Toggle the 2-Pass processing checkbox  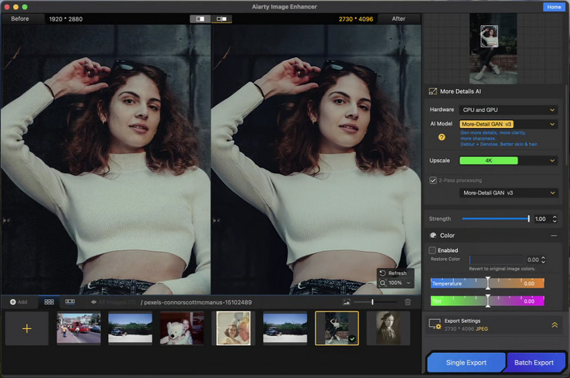click(433, 180)
